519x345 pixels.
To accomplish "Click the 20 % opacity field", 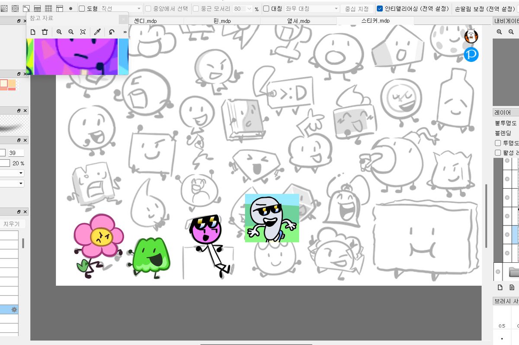I will [x=18, y=163].
